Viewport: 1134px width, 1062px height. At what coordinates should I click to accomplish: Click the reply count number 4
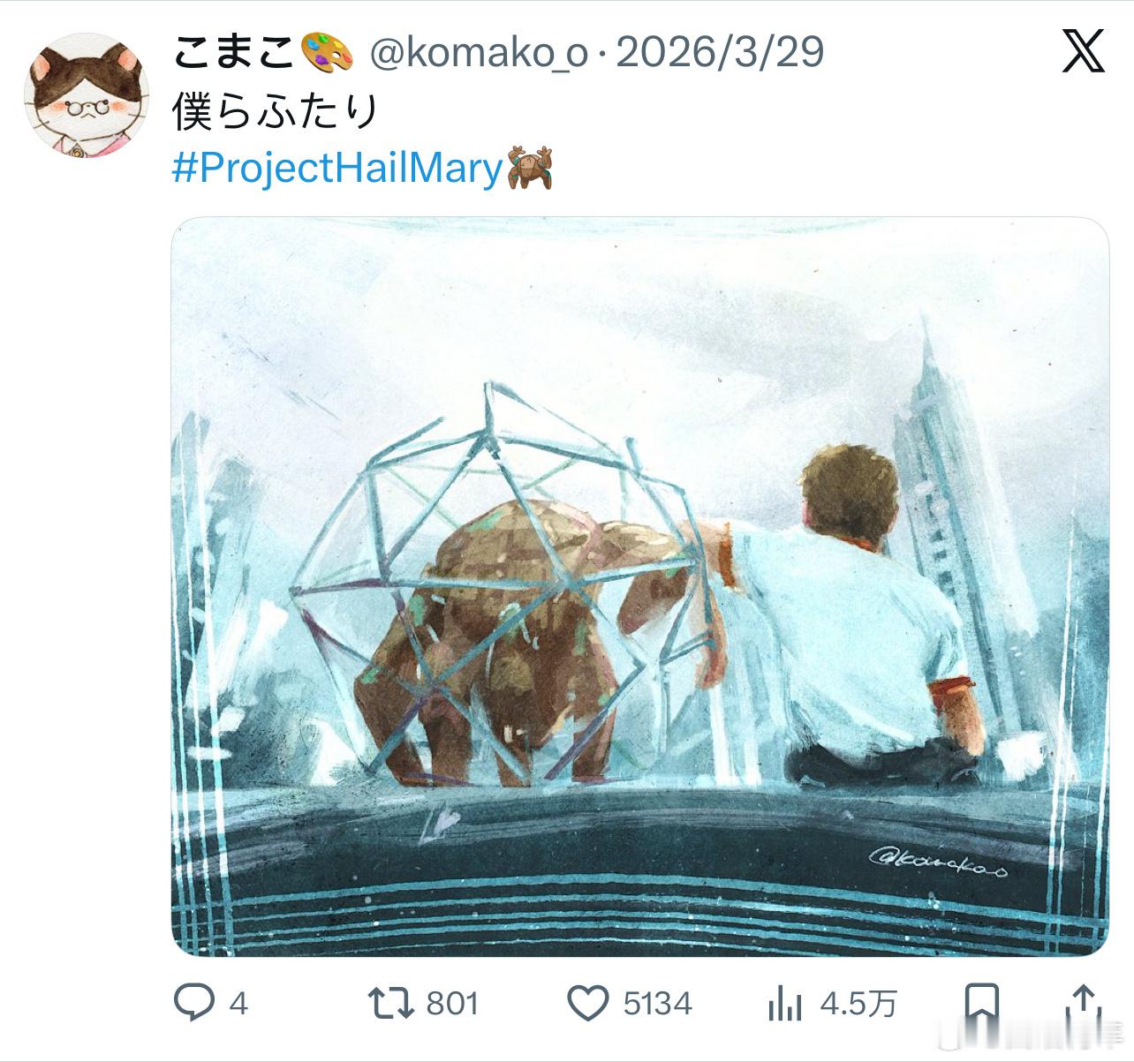pos(238,1004)
